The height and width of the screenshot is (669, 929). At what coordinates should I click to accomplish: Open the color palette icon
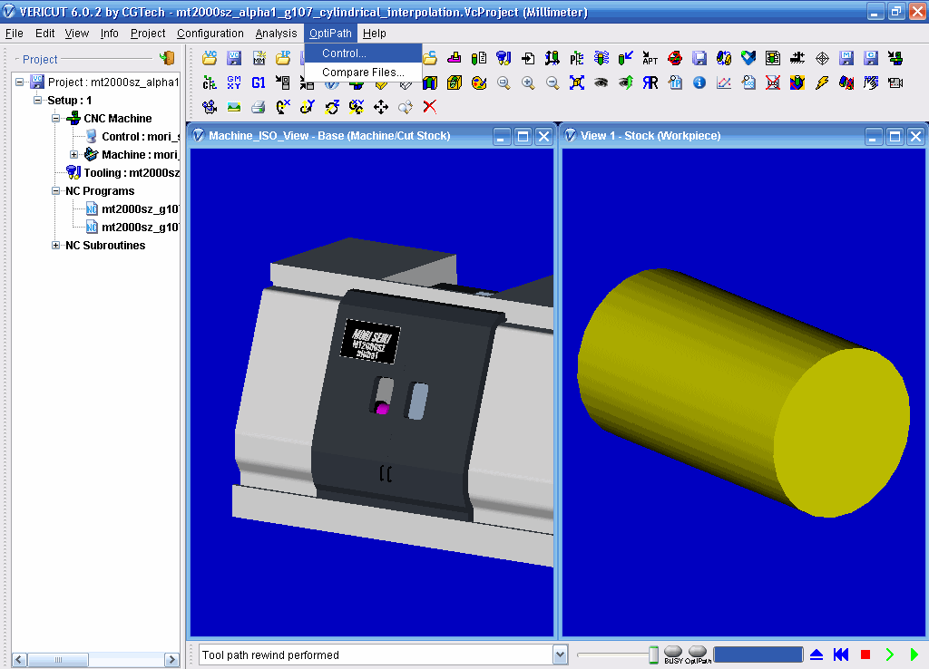[x=479, y=82]
